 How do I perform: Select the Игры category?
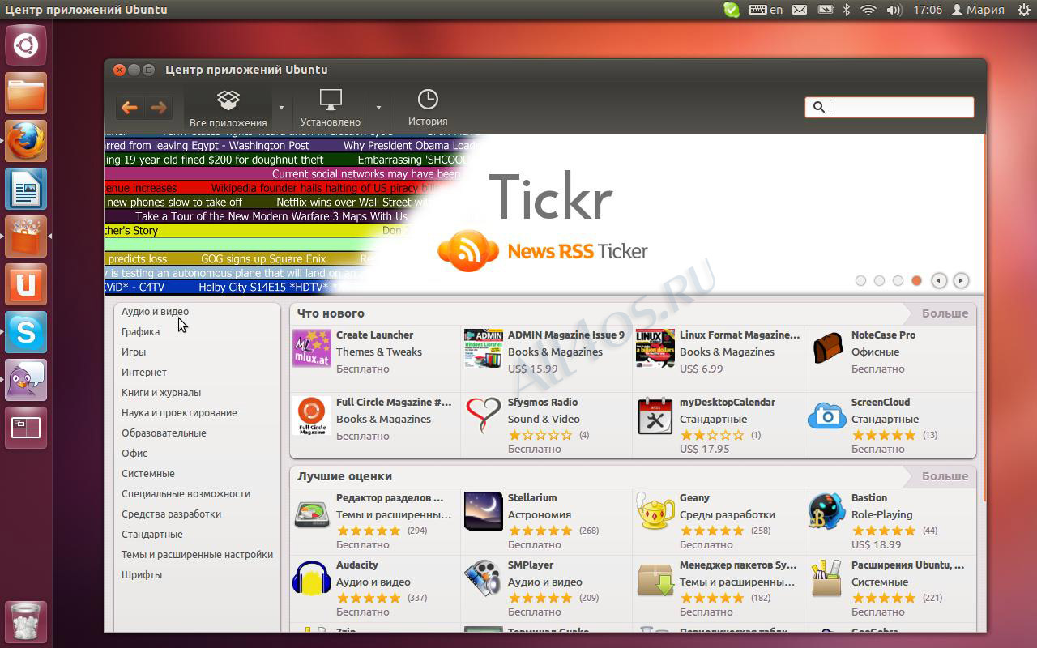(x=134, y=352)
